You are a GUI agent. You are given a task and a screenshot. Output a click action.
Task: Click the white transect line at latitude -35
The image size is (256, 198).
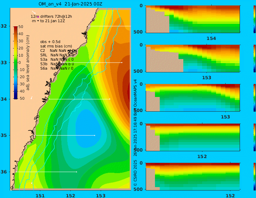[65, 135]
